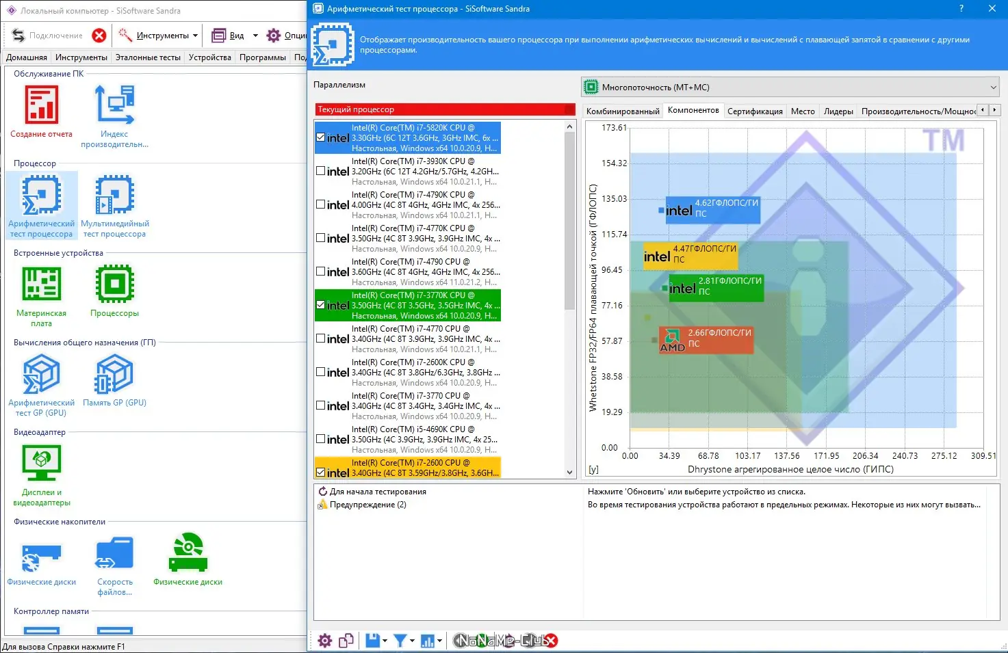Check the Core i7-4790K processor checkbox
This screenshot has width=1008, height=653.
point(321,204)
